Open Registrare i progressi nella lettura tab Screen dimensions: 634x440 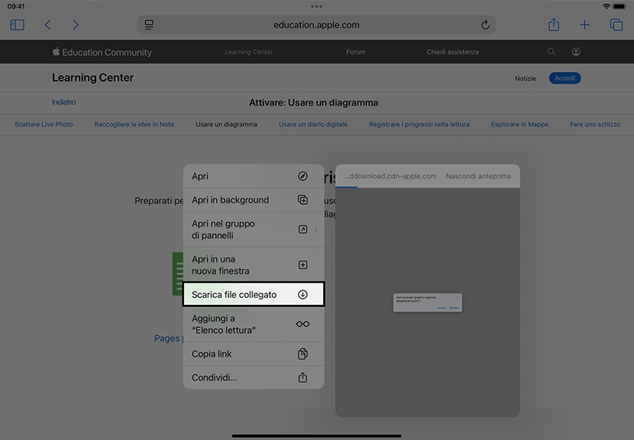point(420,124)
